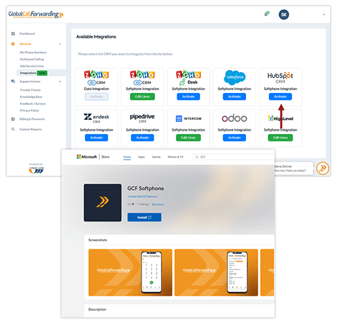The width and height of the screenshot is (337, 328).
Task: Open Billing & Payments
Action: (32, 119)
